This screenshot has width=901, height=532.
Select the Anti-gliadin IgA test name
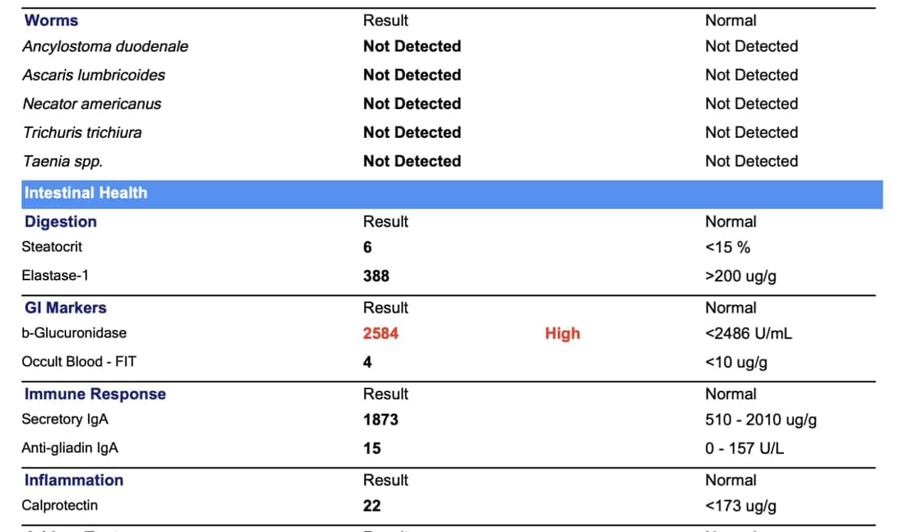[x=70, y=448]
